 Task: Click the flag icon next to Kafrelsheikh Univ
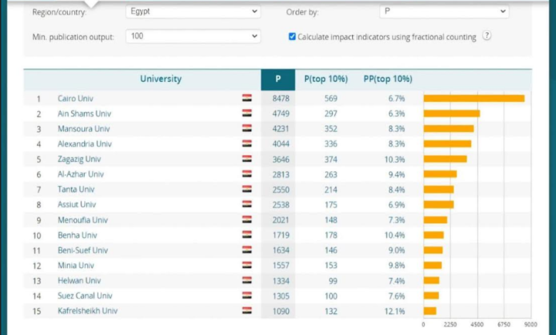(247, 311)
